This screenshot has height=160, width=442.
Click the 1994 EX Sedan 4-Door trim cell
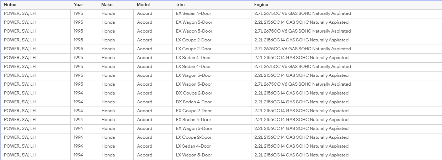212,120
